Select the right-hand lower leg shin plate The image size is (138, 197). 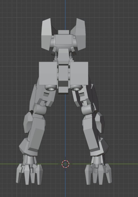[91, 134]
